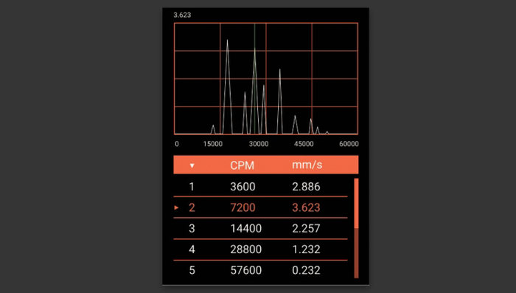Select row 1 with 3600 CPM
Viewport: 516px width, 293px height.
260,187
